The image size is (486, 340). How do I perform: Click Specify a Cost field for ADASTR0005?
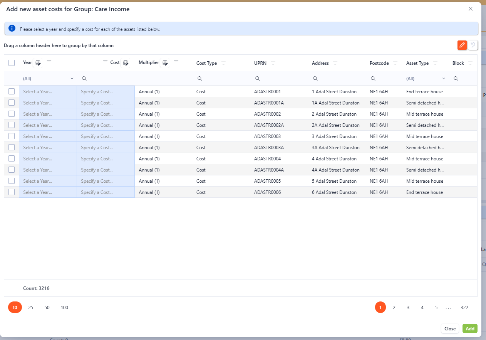(x=106, y=181)
